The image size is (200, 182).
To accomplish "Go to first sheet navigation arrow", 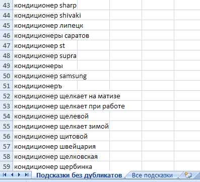I will [x=5, y=175].
